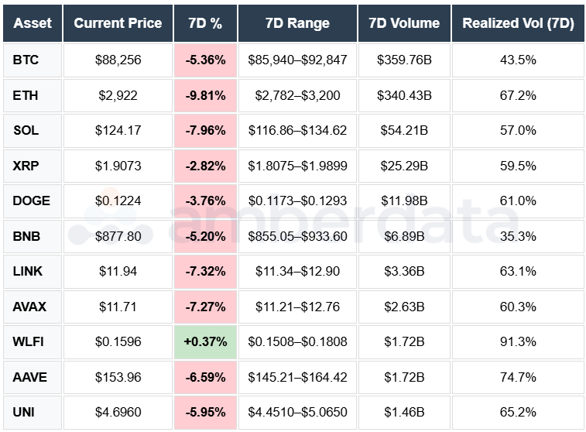Click the Asset column header
The height and width of the screenshot is (432, 586).
point(33,23)
